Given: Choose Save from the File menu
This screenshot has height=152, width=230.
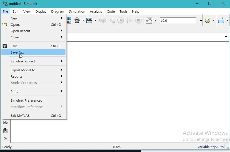Looking at the screenshot, I should click(x=33, y=46).
